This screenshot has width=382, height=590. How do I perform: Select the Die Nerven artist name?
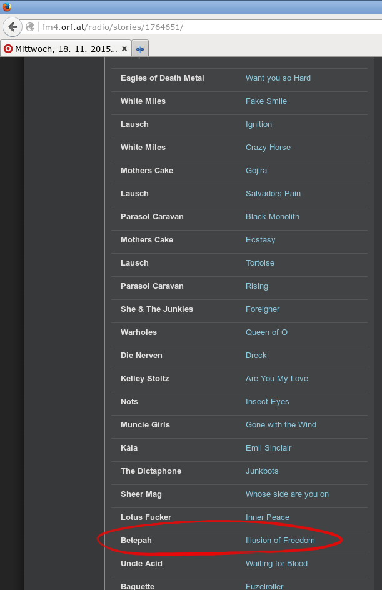coord(141,356)
